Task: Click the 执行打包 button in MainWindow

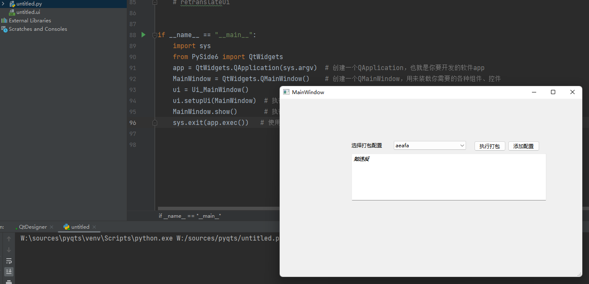Action: coord(490,146)
